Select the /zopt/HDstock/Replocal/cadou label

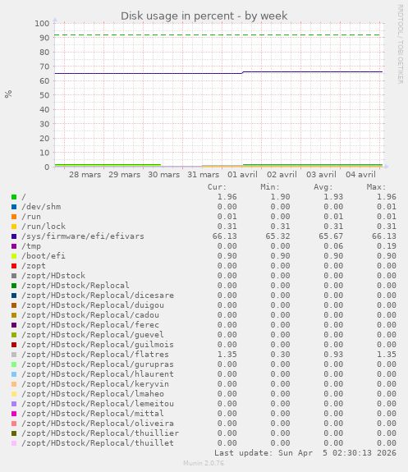coord(90,315)
